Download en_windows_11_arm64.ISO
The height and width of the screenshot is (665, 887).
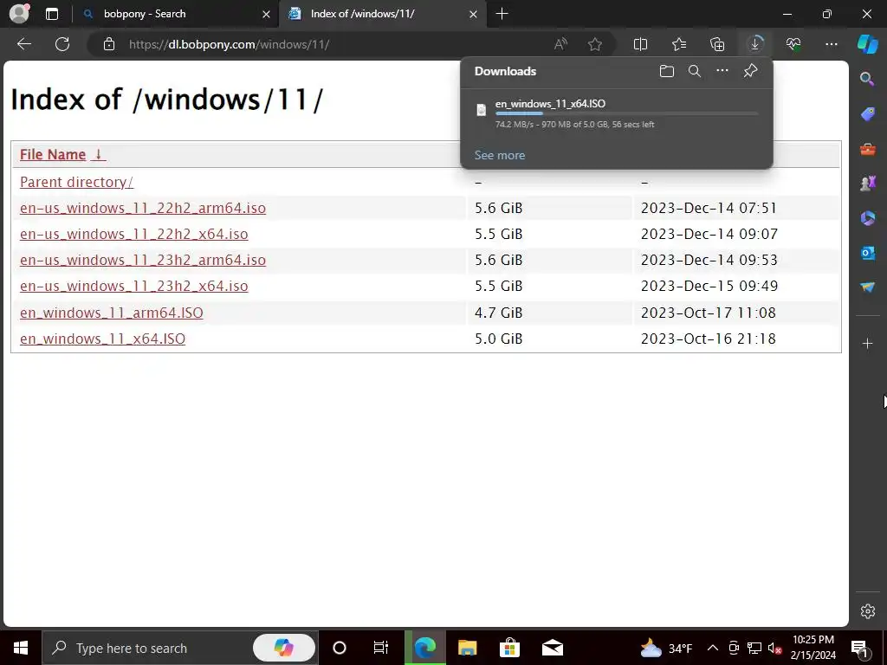pyautogui.click(x=112, y=313)
